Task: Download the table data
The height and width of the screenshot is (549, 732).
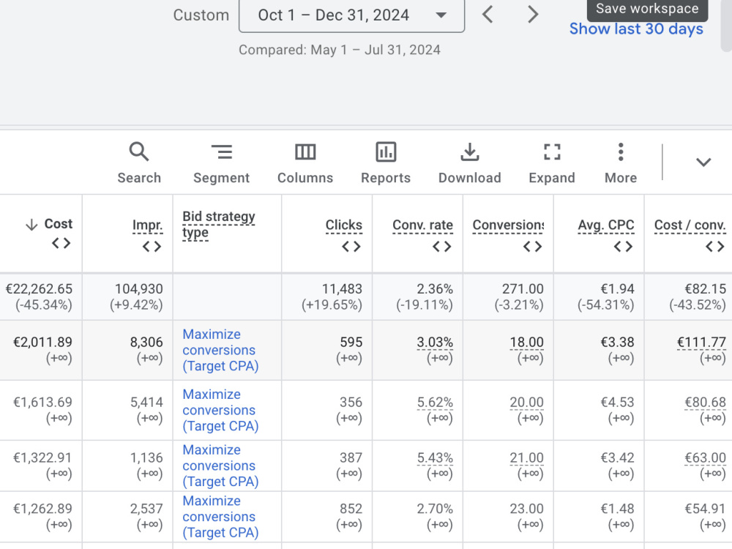Action: pyautogui.click(x=470, y=163)
